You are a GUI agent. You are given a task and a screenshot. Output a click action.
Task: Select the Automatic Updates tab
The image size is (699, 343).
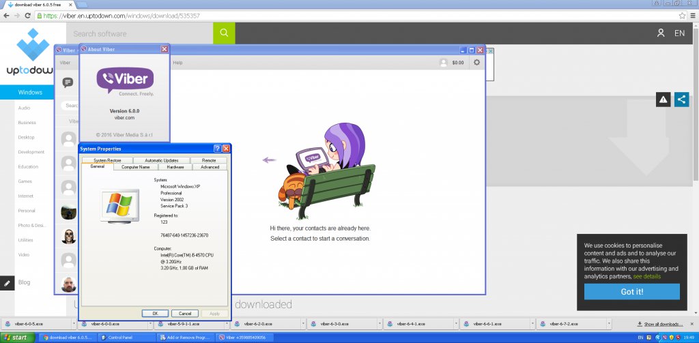162,160
